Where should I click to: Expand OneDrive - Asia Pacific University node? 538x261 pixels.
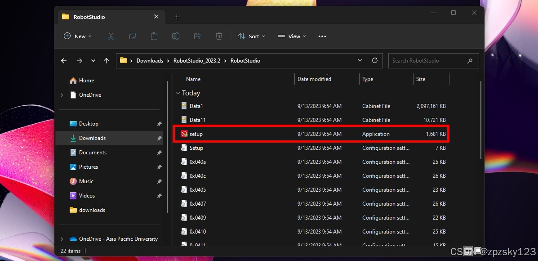[x=62, y=239]
